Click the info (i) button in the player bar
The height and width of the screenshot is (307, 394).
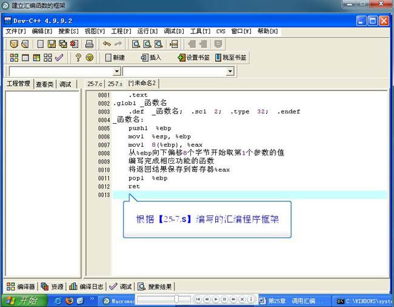click(x=251, y=299)
